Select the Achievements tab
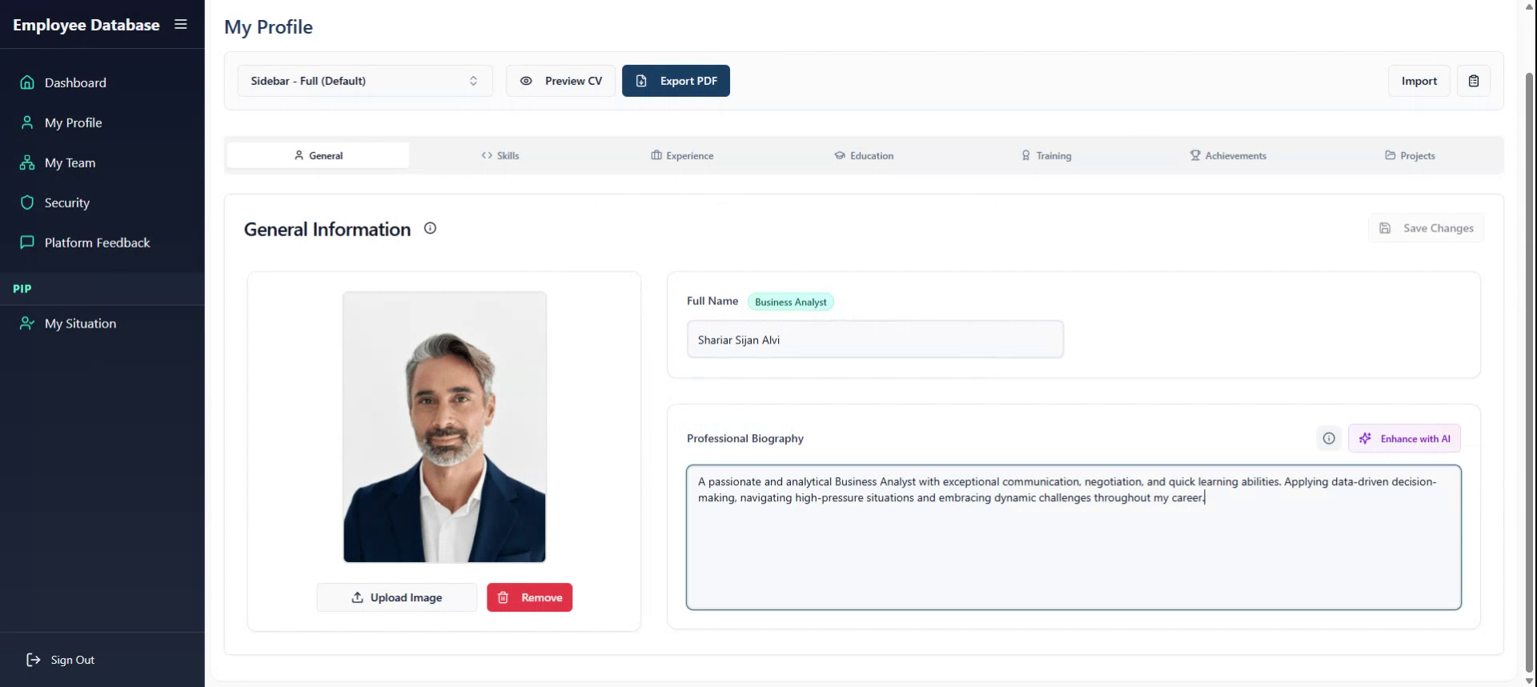Image resolution: width=1537 pixels, height=687 pixels. pos(1228,155)
